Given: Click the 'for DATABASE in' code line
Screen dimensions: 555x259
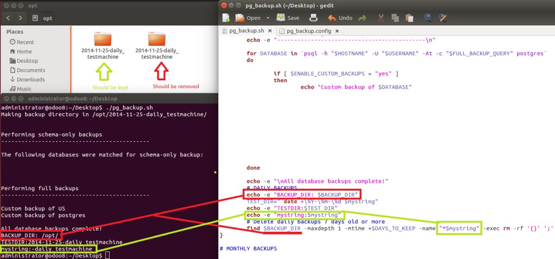Looking at the screenshot, I should click(x=396, y=53).
